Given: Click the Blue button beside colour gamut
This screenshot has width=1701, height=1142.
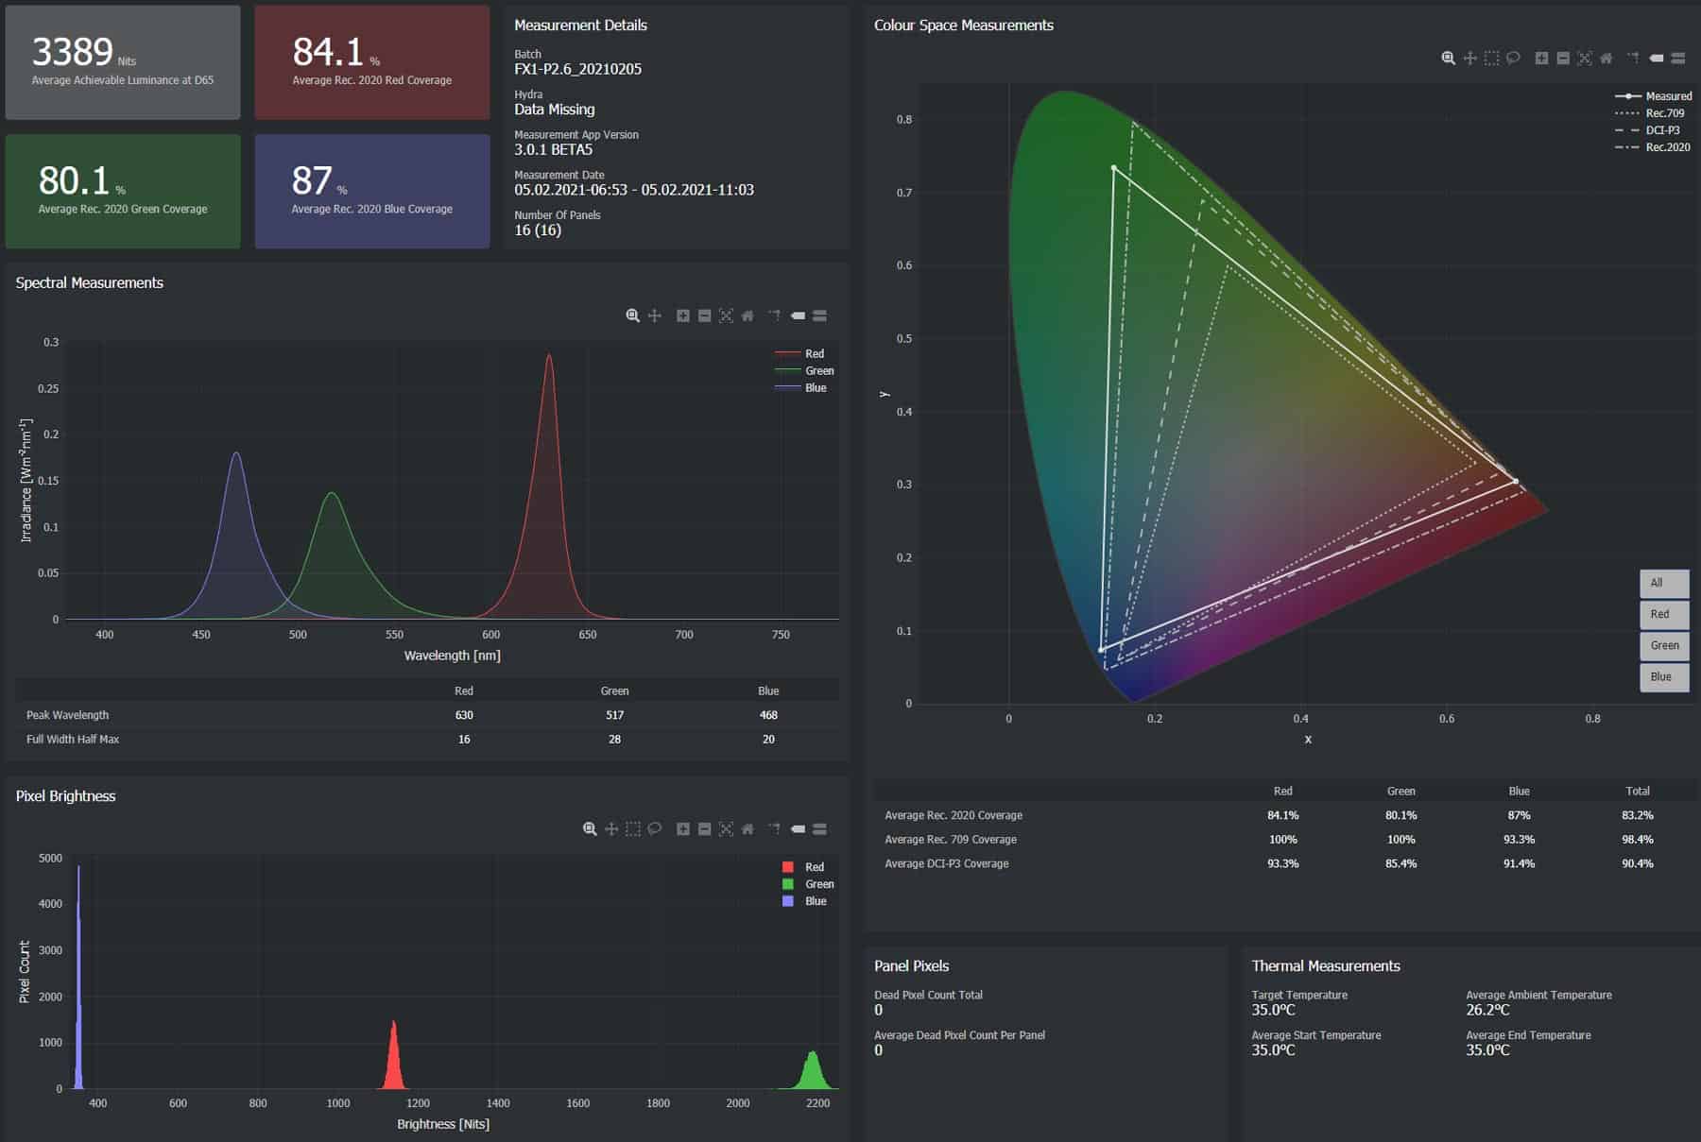Looking at the screenshot, I should coord(1664,676).
